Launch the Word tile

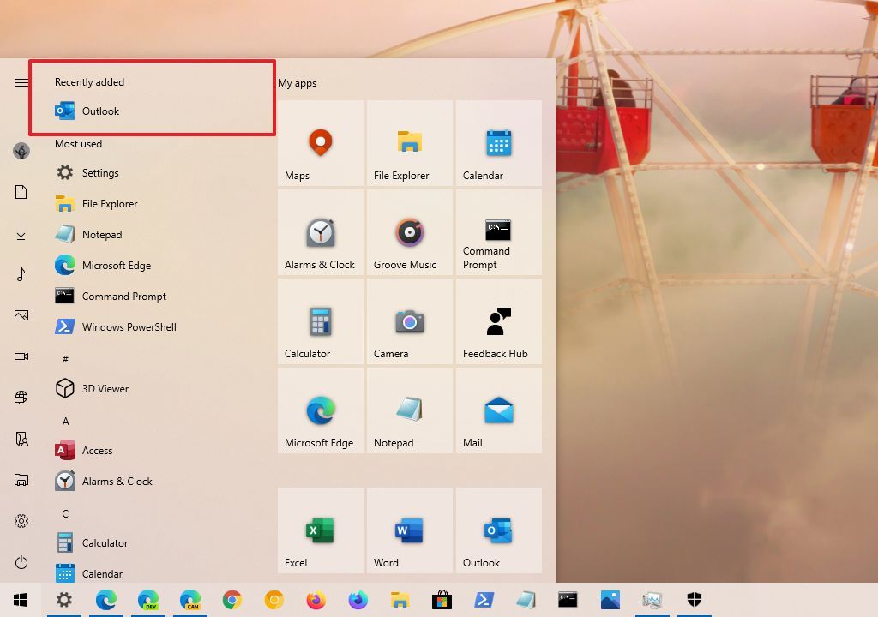click(x=409, y=529)
